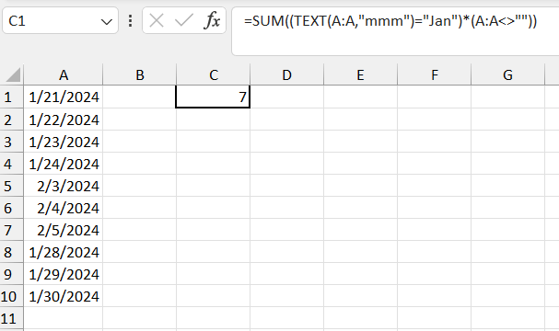
Task: Select column E header
Action: tap(360, 74)
